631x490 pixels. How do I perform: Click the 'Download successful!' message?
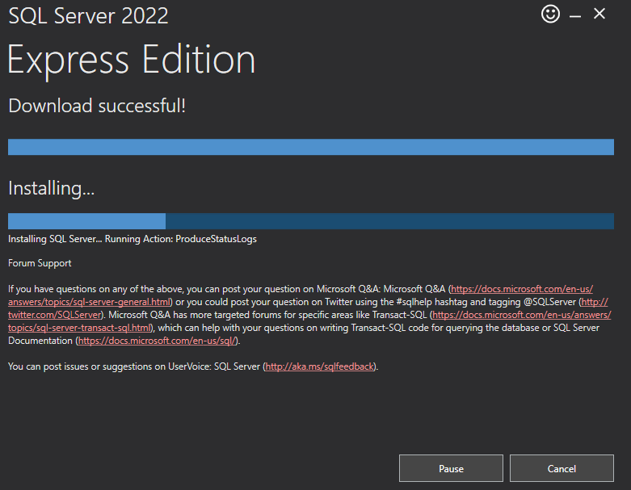tap(97, 106)
